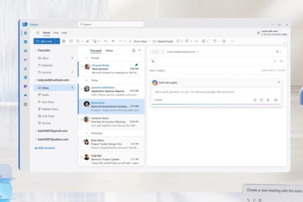Collapse the katyreid@outlook.com account

[x=36, y=80]
